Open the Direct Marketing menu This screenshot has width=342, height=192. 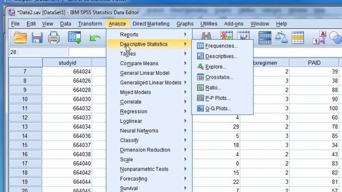click(x=151, y=23)
